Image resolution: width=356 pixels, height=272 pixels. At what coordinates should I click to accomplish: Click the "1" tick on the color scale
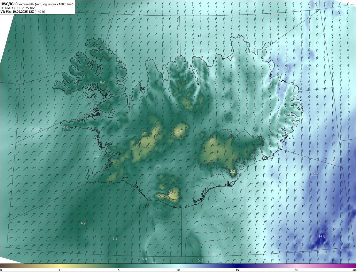(60, 270)
